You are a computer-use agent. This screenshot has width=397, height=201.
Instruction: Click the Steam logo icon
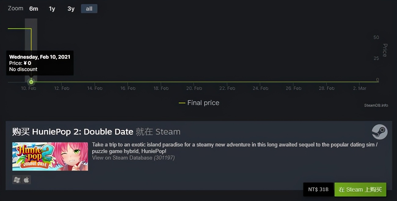point(380,132)
